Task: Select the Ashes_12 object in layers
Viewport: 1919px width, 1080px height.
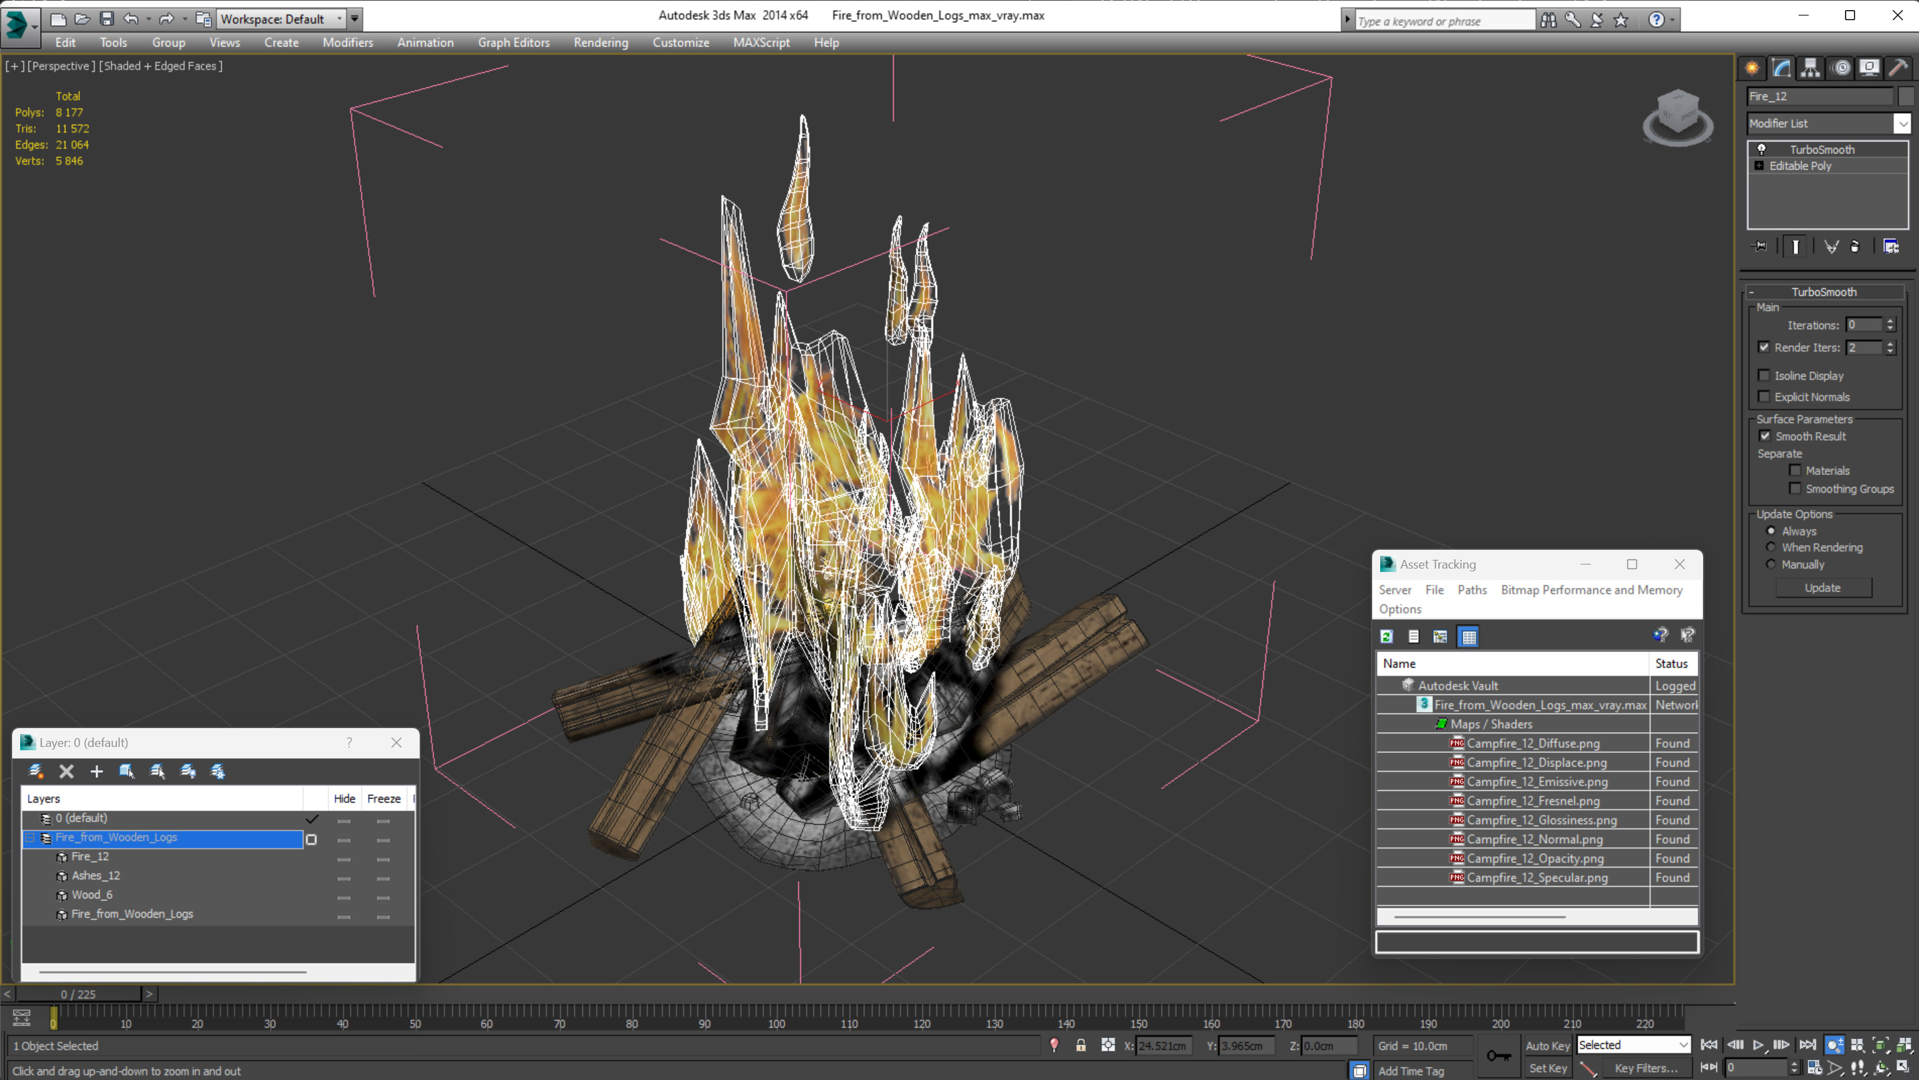Action: 96,875
